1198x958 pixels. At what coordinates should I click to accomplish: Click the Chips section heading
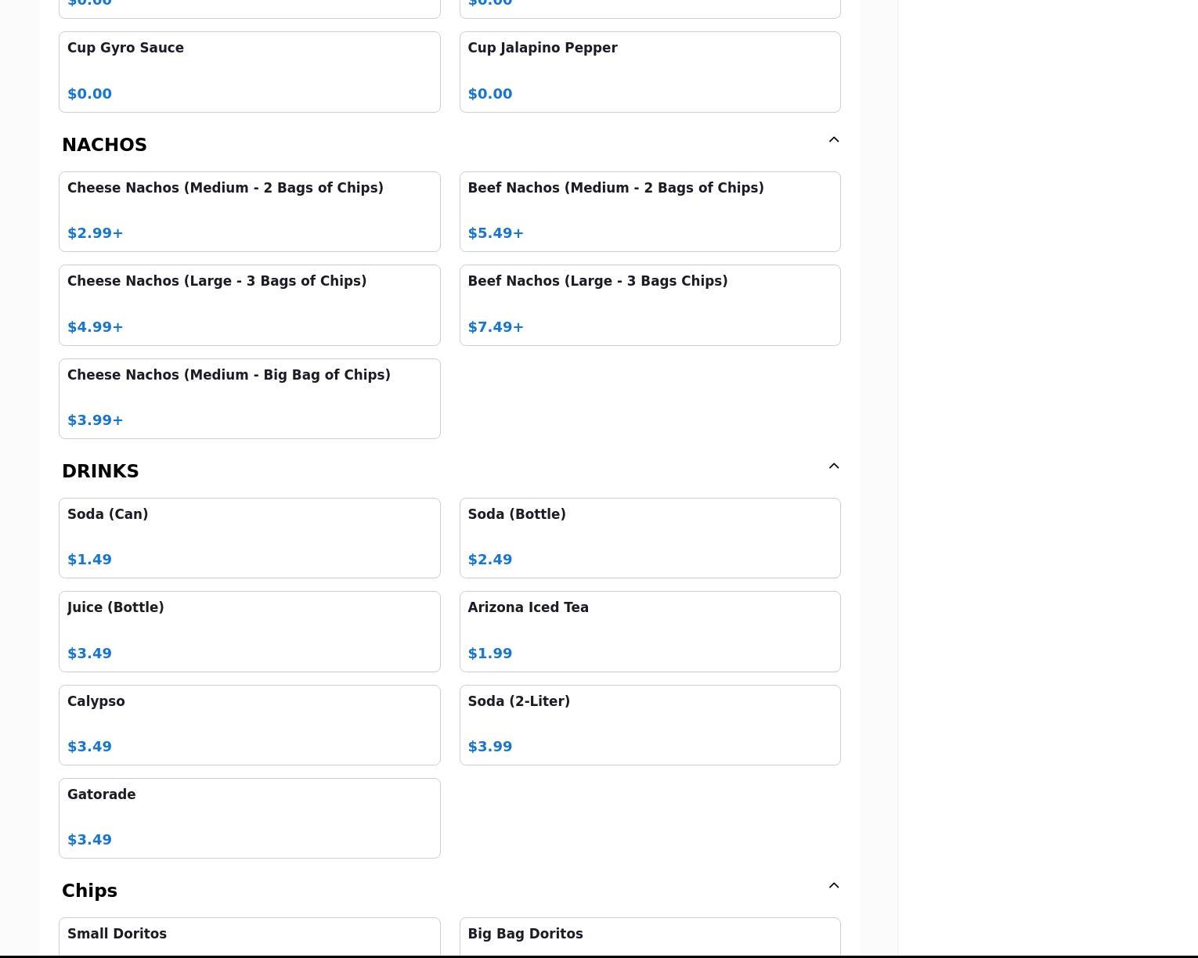tap(89, 891)
